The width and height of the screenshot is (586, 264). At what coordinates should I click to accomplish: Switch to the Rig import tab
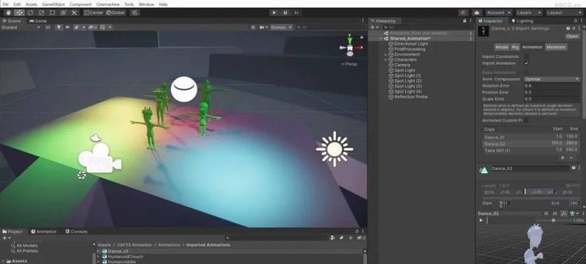(515, 47)
